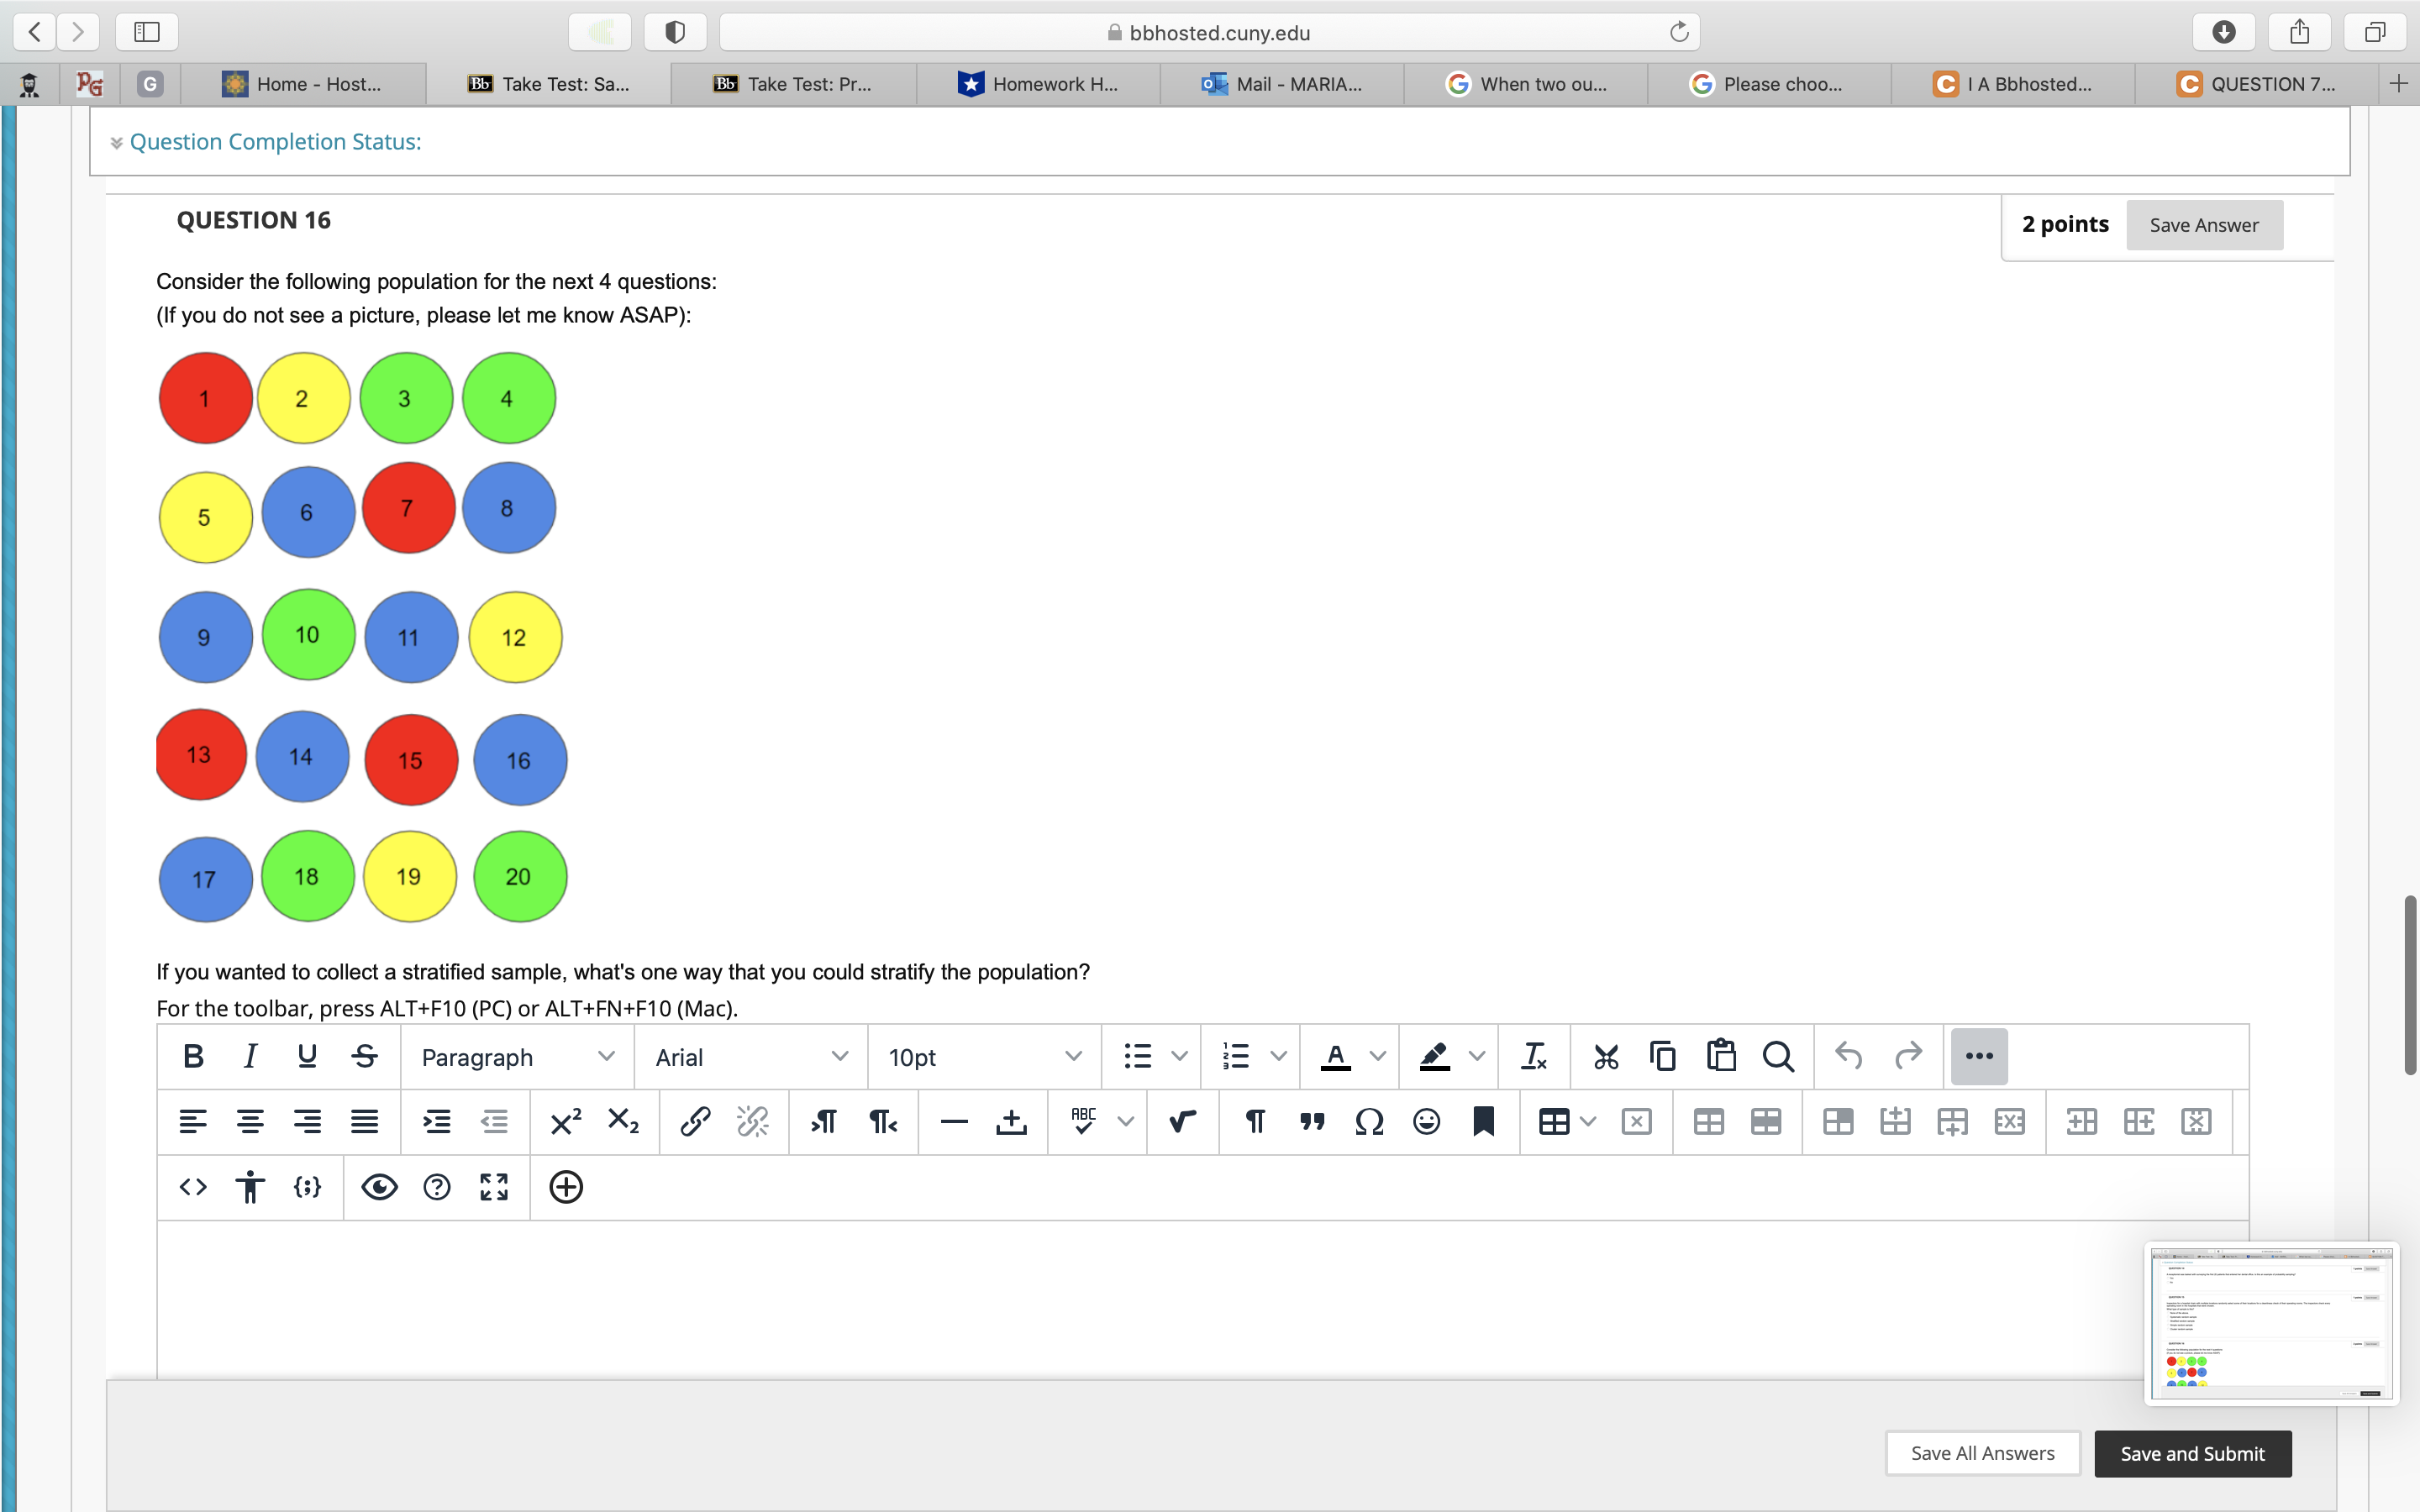
Task: Click the More options ellipsis menu
Action: [1977, 1054]
